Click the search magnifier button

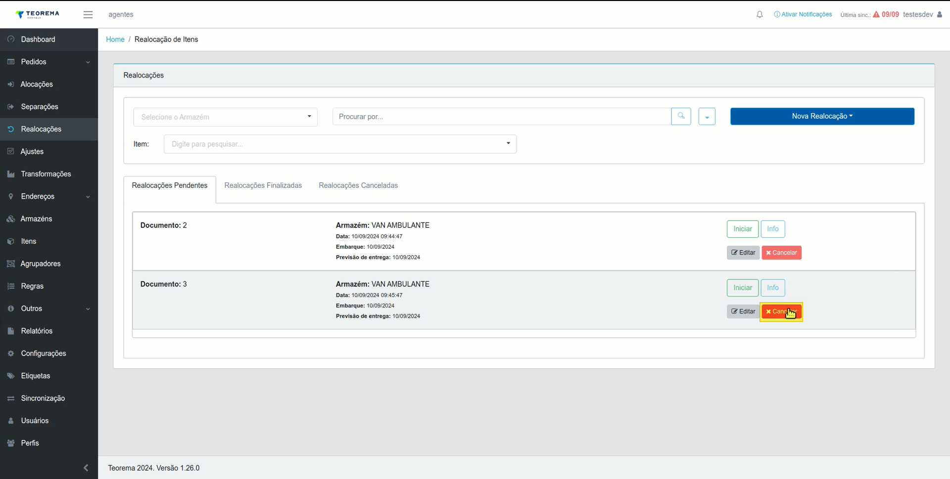681,116
